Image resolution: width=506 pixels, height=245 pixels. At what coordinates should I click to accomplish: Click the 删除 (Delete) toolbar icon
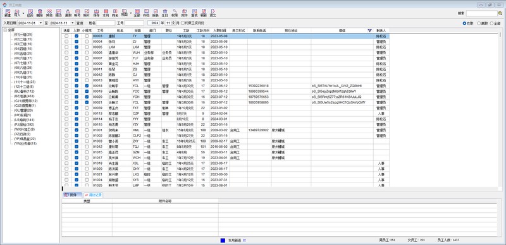[x=39, y=13]
